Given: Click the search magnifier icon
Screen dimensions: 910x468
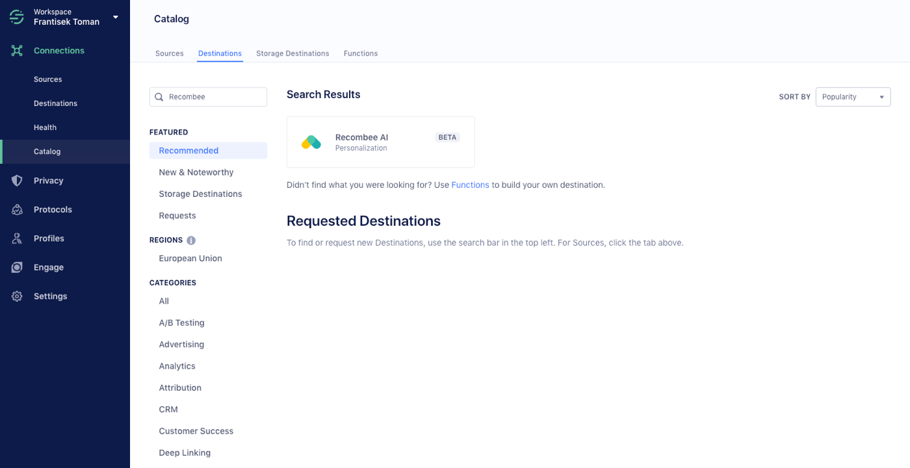Looking at the screenshot, I should pos(159,97).
